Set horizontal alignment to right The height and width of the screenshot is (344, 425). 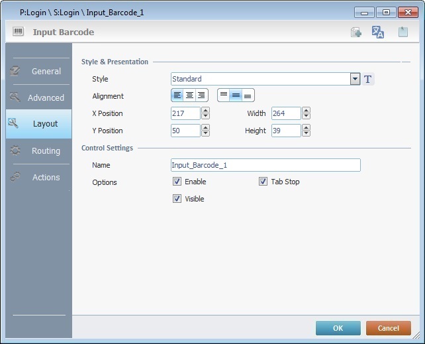click(x=201, y=96)
